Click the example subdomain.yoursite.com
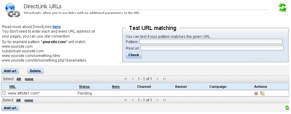Screen dimensions: 291x114 coord(23,51)
